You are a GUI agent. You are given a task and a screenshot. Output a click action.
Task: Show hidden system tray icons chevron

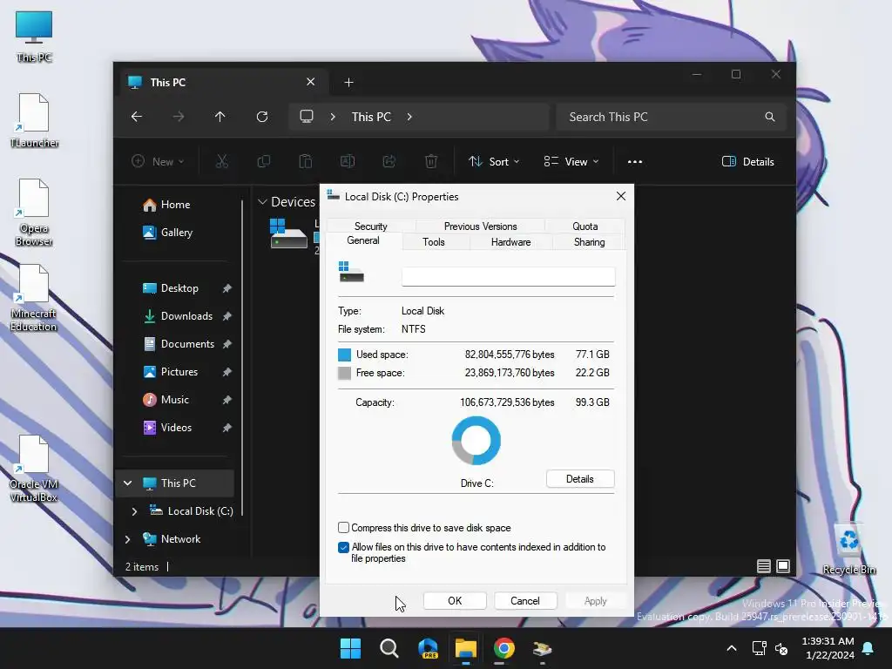(732, 648)
